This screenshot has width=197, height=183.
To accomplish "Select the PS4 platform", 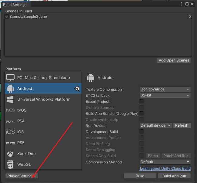I will [x=43, y=121].
